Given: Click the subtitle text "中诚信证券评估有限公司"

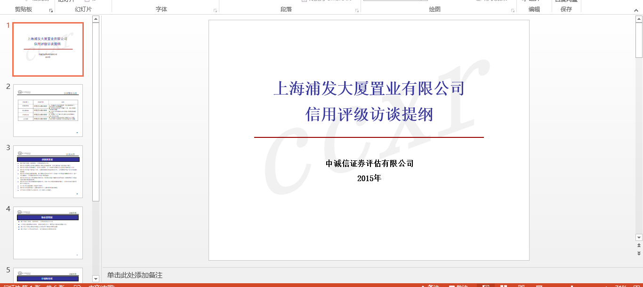Looking at the screenshot, I should tap(369, 163).
